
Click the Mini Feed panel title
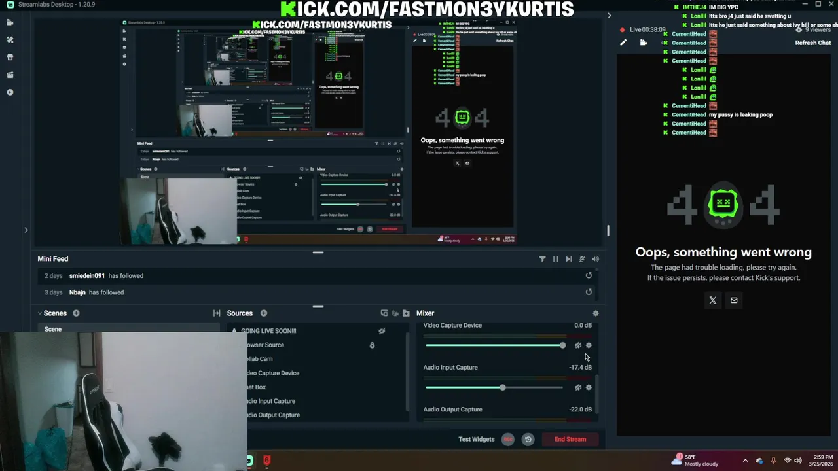[x=53, y=259]
